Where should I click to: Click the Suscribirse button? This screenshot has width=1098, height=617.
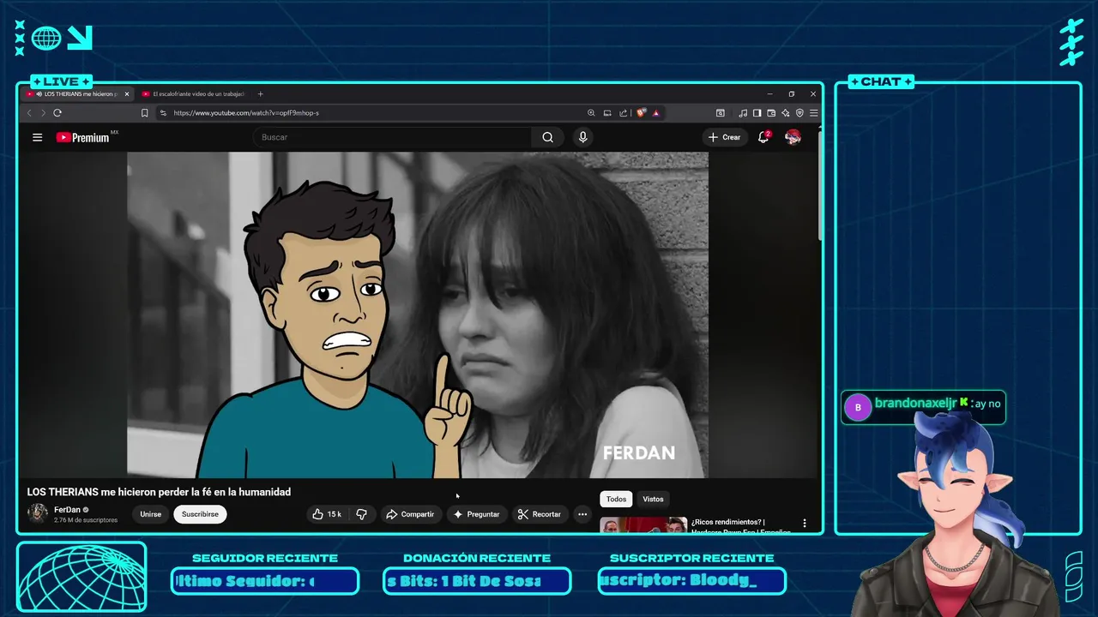click(200, 514)
